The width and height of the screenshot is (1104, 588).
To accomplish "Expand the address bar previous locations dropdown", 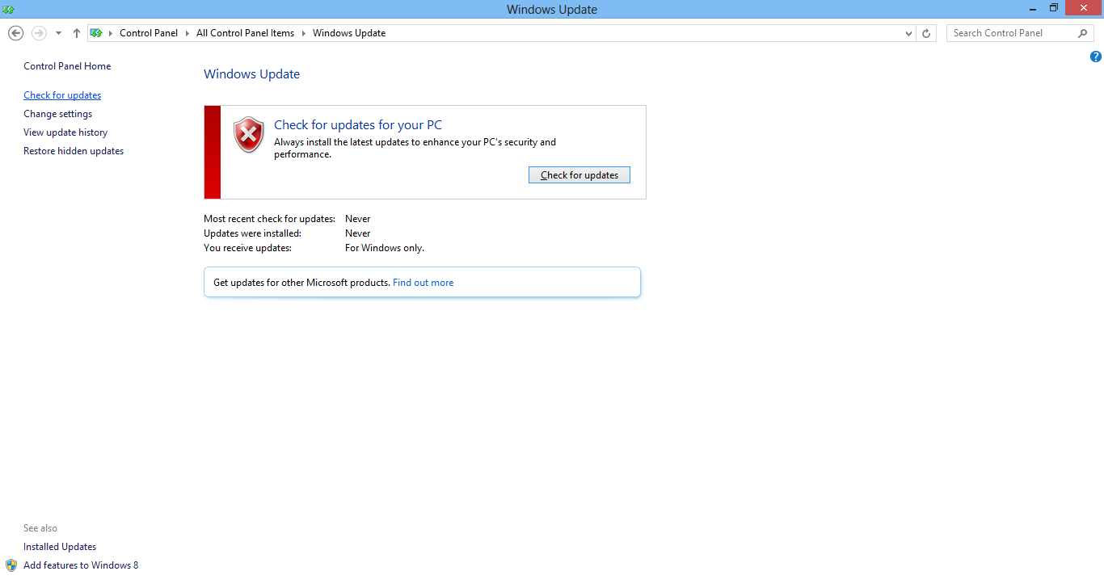I will [x=909, y=33].
